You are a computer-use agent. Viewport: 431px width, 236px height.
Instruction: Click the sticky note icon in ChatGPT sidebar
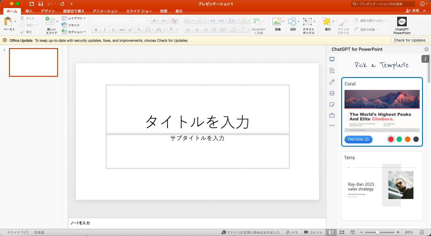coord(332,105)
